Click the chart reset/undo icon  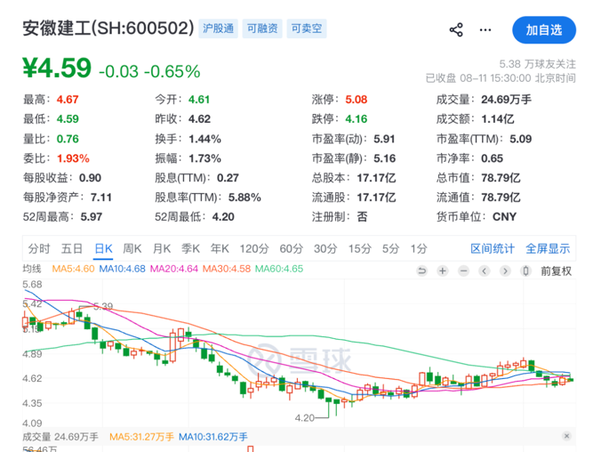[x=421, y=270]
